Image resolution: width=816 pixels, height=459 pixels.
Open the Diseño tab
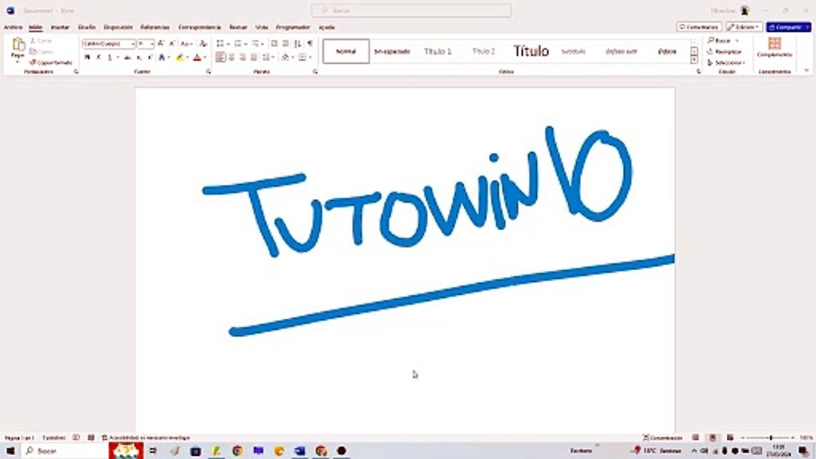tap(87, 27)
